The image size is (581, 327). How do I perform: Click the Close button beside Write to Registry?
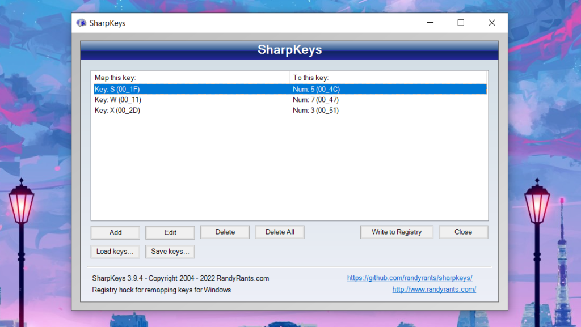pyautogui.click(x=463, y=232)
